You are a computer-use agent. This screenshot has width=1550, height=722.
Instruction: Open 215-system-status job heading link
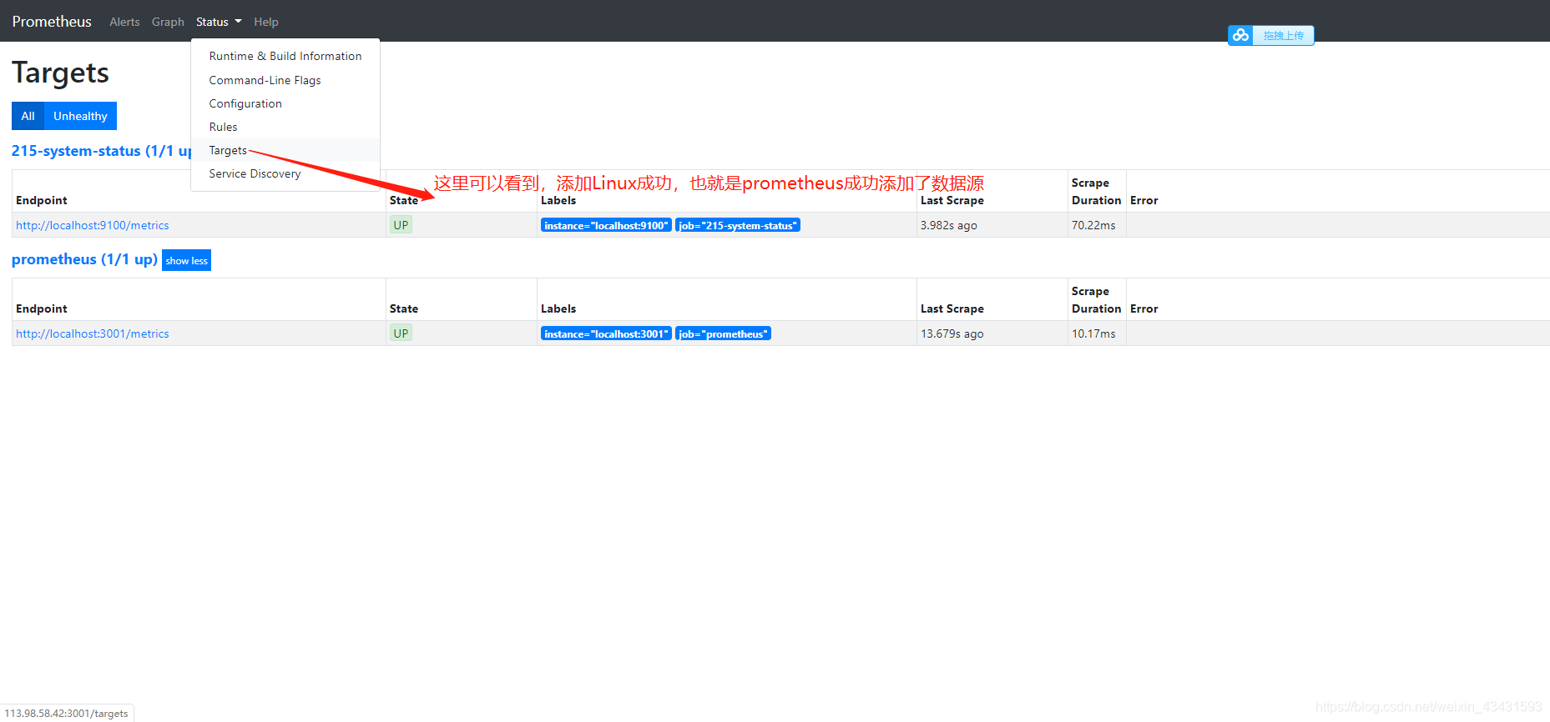101,151
